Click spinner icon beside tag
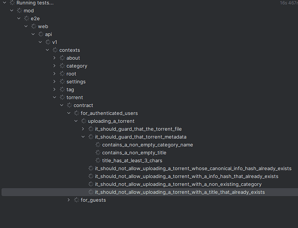The width and height of the screenshot is (298, 228). point(62,89)
